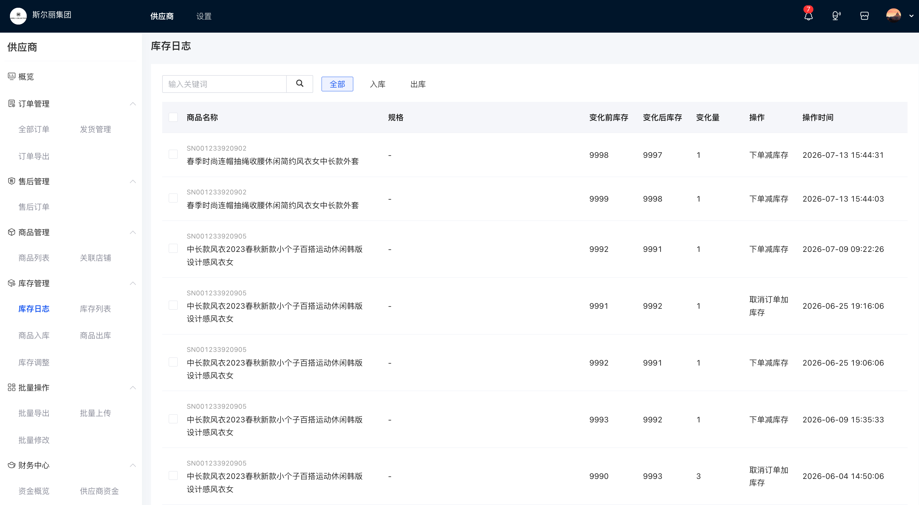Click the 斯尔丽集团 company logo
Screen dimensions: 919x505
(x=18, y=16)
